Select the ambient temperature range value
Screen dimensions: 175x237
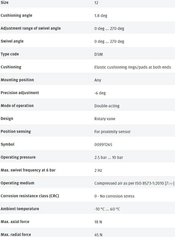pos(107,209)
